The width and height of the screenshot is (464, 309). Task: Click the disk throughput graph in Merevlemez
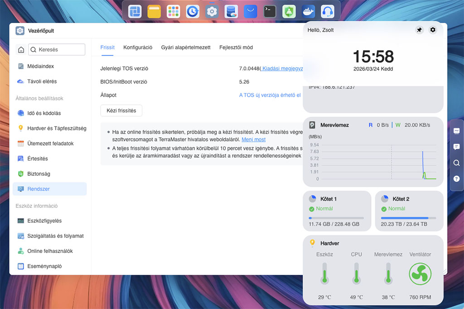click(x=379, y=162)
